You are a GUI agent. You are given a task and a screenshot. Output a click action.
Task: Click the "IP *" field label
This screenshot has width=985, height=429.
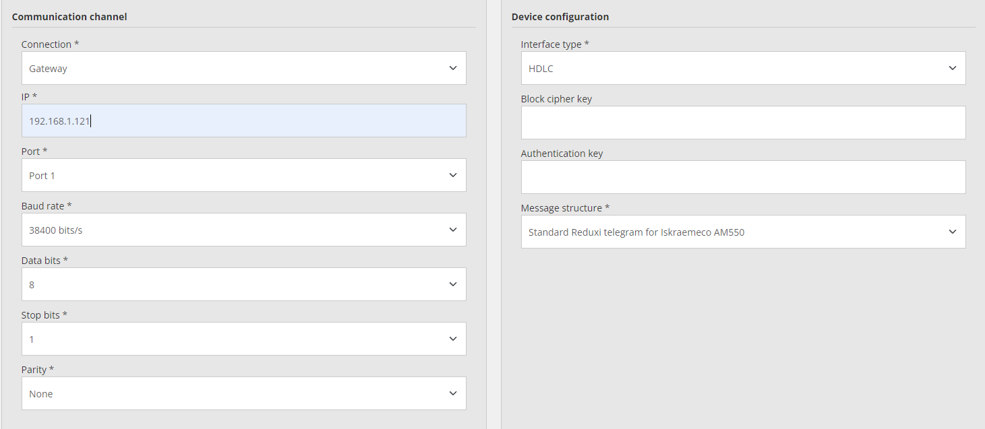point(29,97)
